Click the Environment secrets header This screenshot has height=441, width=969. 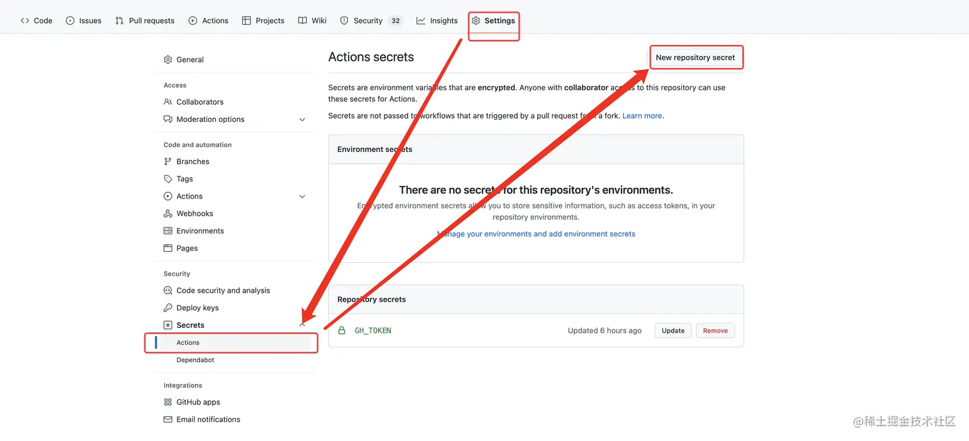tap(375, 149)
